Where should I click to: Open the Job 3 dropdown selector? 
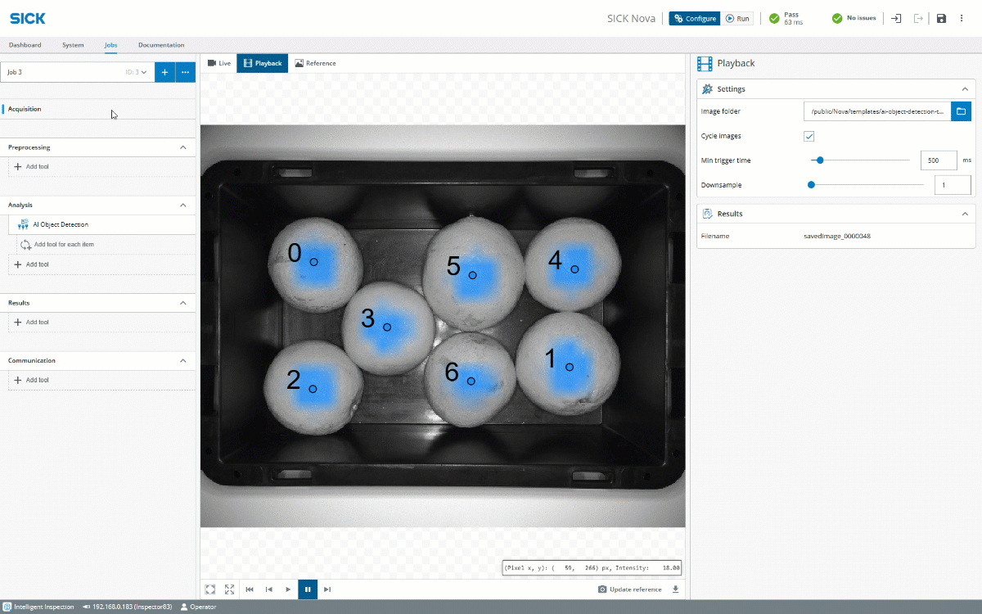77,72
